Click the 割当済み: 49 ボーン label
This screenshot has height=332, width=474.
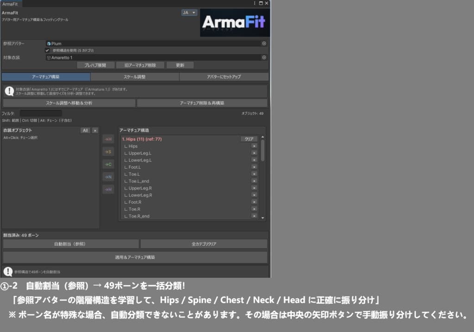[21, 235]
